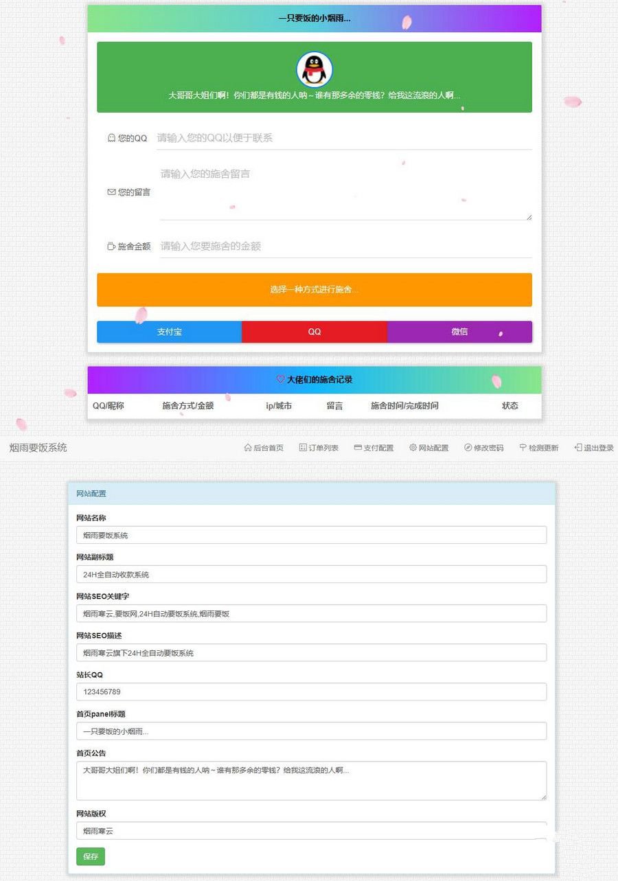Click the 微信 payment button
The height and width of the screenshot is (881, 618).
coord(460,332)
